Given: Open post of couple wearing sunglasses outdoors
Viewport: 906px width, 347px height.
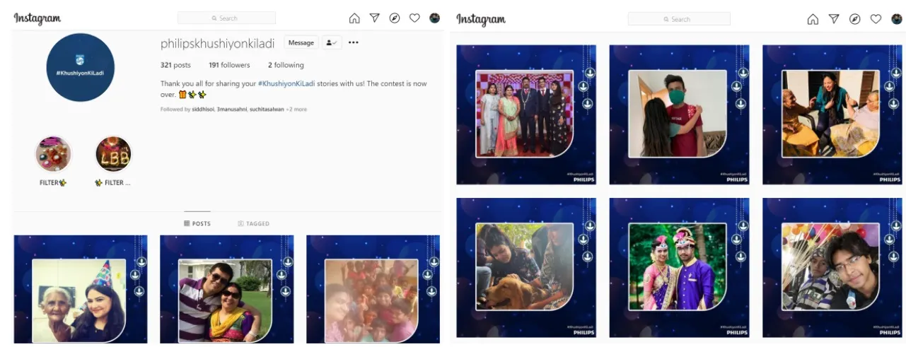Looking at the screenshot, I should point(226,289).
